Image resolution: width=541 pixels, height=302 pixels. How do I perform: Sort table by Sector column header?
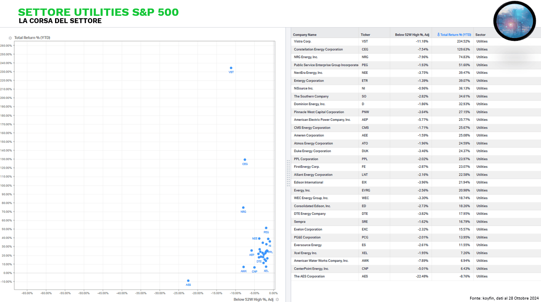point(481,35)
